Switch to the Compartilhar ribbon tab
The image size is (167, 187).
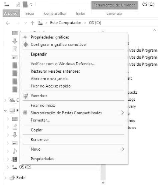point(55,14)
